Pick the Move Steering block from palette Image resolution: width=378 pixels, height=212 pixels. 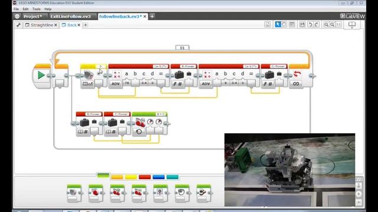point(117,193)
